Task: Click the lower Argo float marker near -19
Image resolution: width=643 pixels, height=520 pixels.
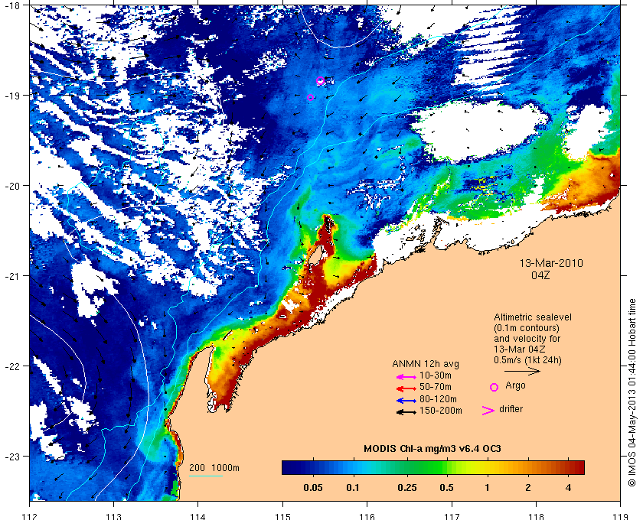Action: tap(311, 98)
